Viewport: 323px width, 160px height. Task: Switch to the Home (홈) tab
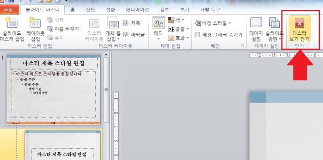coord(73,9)
